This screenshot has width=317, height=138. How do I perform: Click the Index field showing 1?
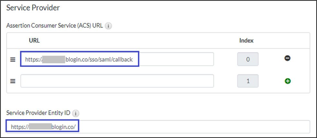248,81
